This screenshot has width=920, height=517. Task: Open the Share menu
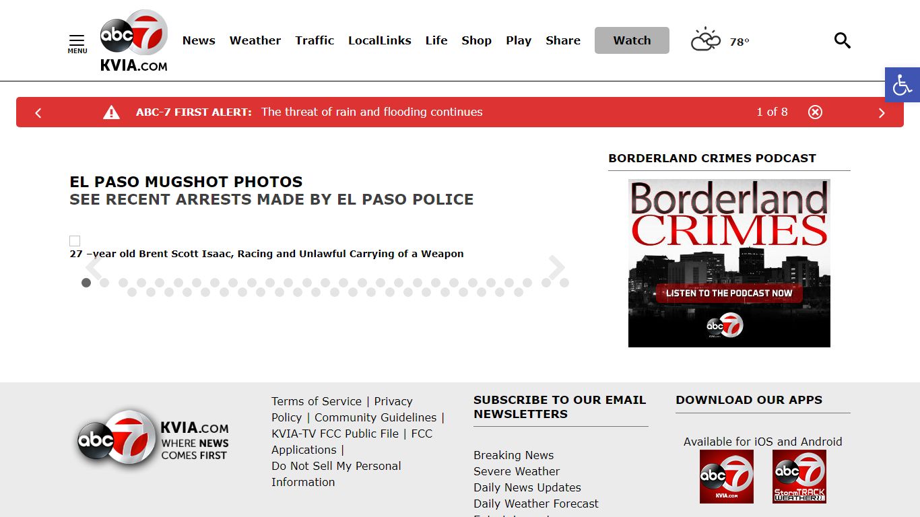pyautogui.click(x=563, y=40)
